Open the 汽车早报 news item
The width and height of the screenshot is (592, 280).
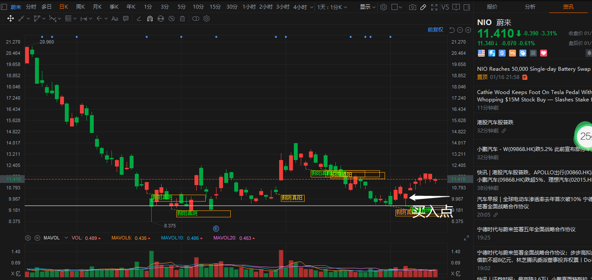[x=535, y=203]
